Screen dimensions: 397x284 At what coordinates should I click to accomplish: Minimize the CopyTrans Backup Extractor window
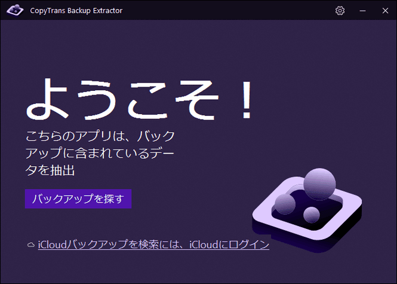(362, 11)
